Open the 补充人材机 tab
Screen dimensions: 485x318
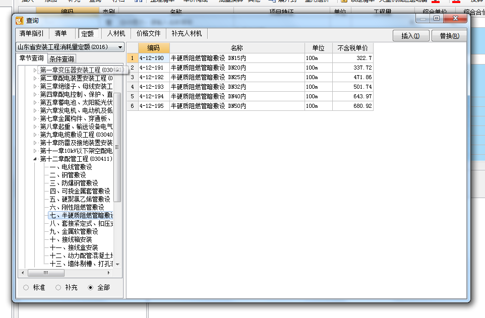tap(187, 33)
